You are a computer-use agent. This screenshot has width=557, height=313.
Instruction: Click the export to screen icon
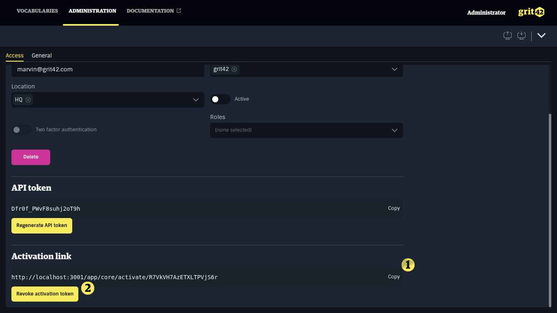[507, 35]
